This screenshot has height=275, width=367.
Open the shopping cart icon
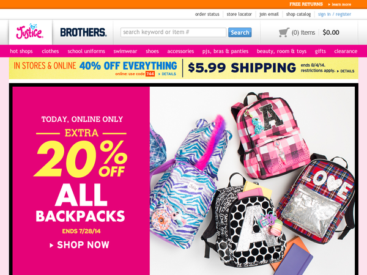click(284, 32)
